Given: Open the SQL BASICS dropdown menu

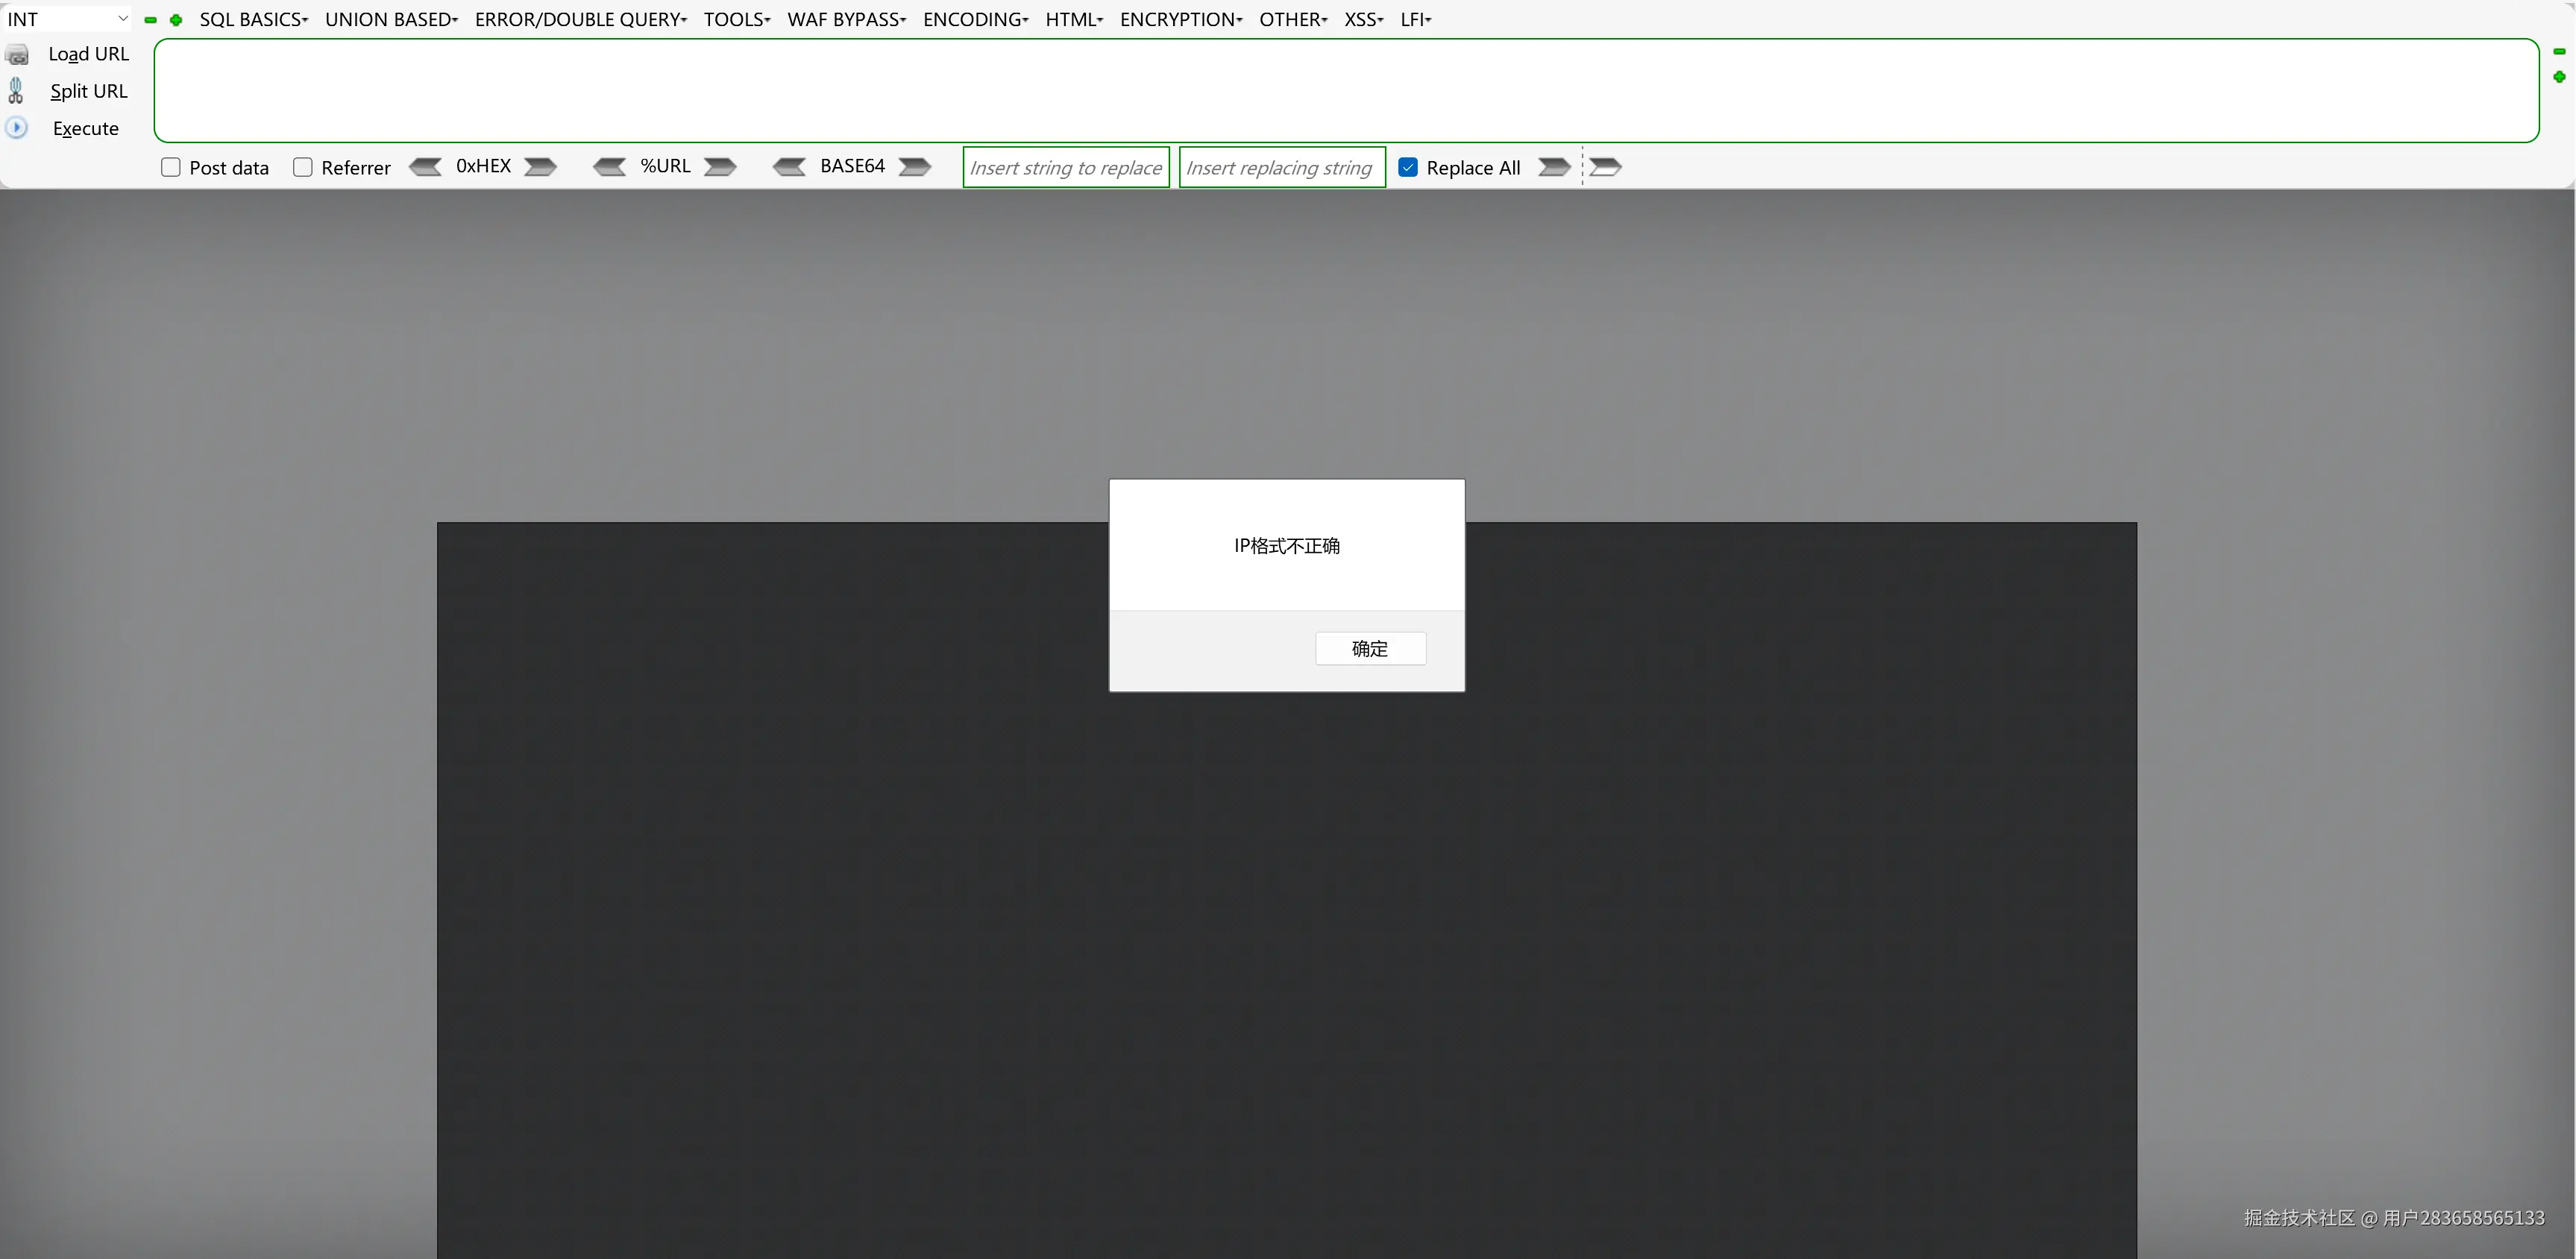Looking at the screenshot, I should (x=254, y=19).
